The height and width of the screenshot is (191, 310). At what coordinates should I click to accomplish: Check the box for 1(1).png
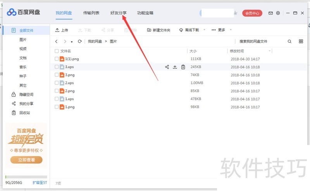click(57, 59)
